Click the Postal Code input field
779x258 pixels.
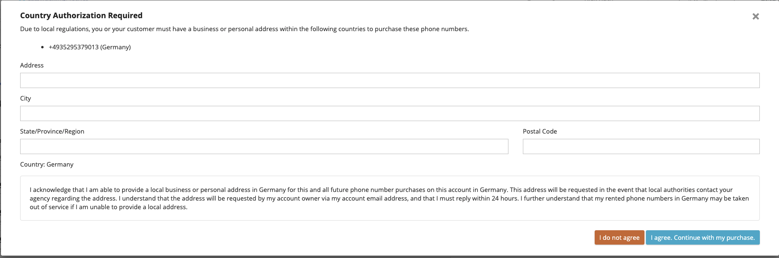click(641, 146)
